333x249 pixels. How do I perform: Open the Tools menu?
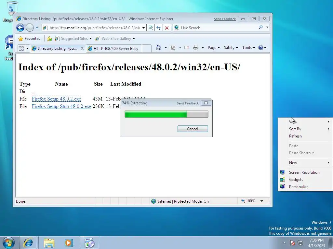[x=249, y=48]
